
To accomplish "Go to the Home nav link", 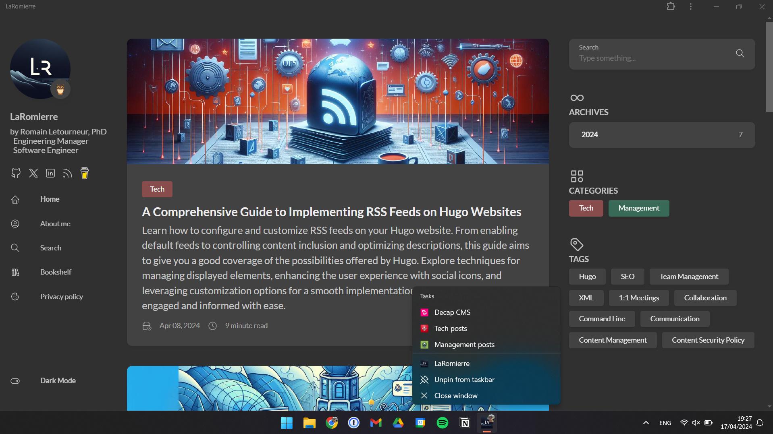I will [50, 199].
